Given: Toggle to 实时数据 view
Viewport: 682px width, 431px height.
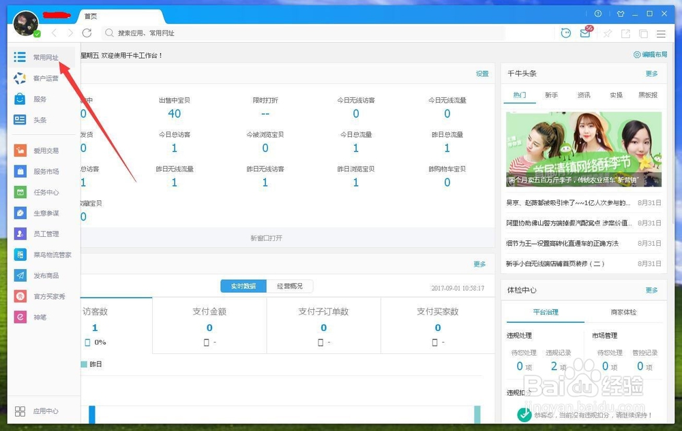Looking at the screenshot, I should tap(243, 286).
